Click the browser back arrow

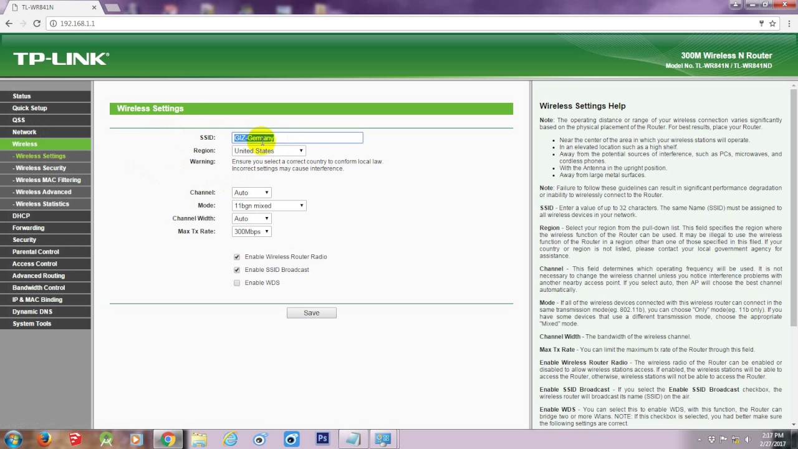tap(9, 23)
